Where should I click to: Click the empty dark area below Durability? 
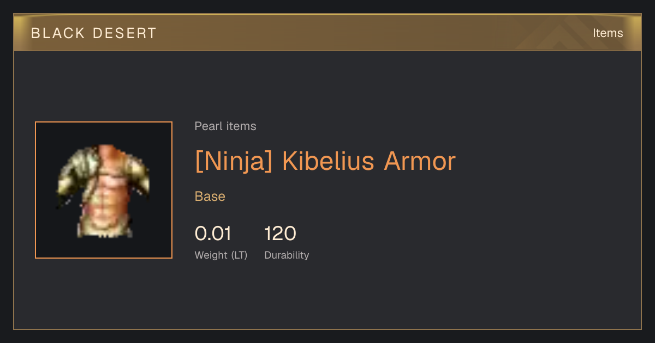coord(327,297)
